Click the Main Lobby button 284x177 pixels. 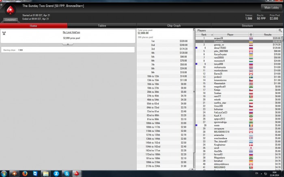click(x=271, y=8)
